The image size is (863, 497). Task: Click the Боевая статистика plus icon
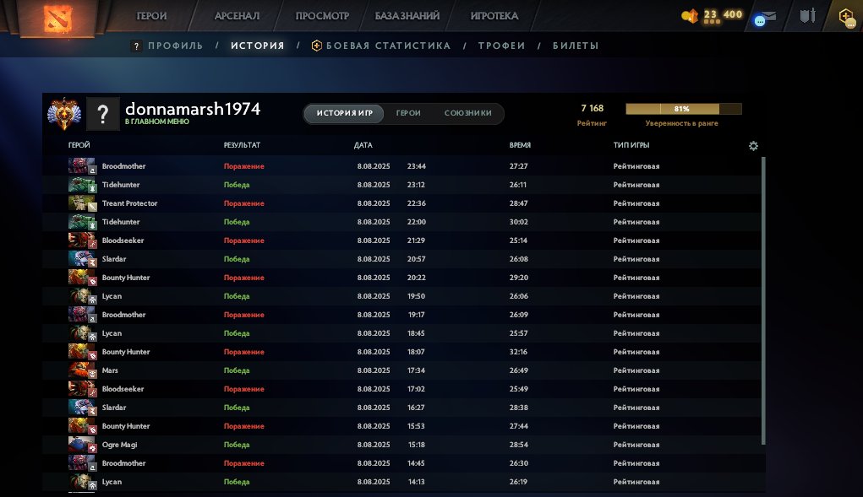click(x=316, y=46)
